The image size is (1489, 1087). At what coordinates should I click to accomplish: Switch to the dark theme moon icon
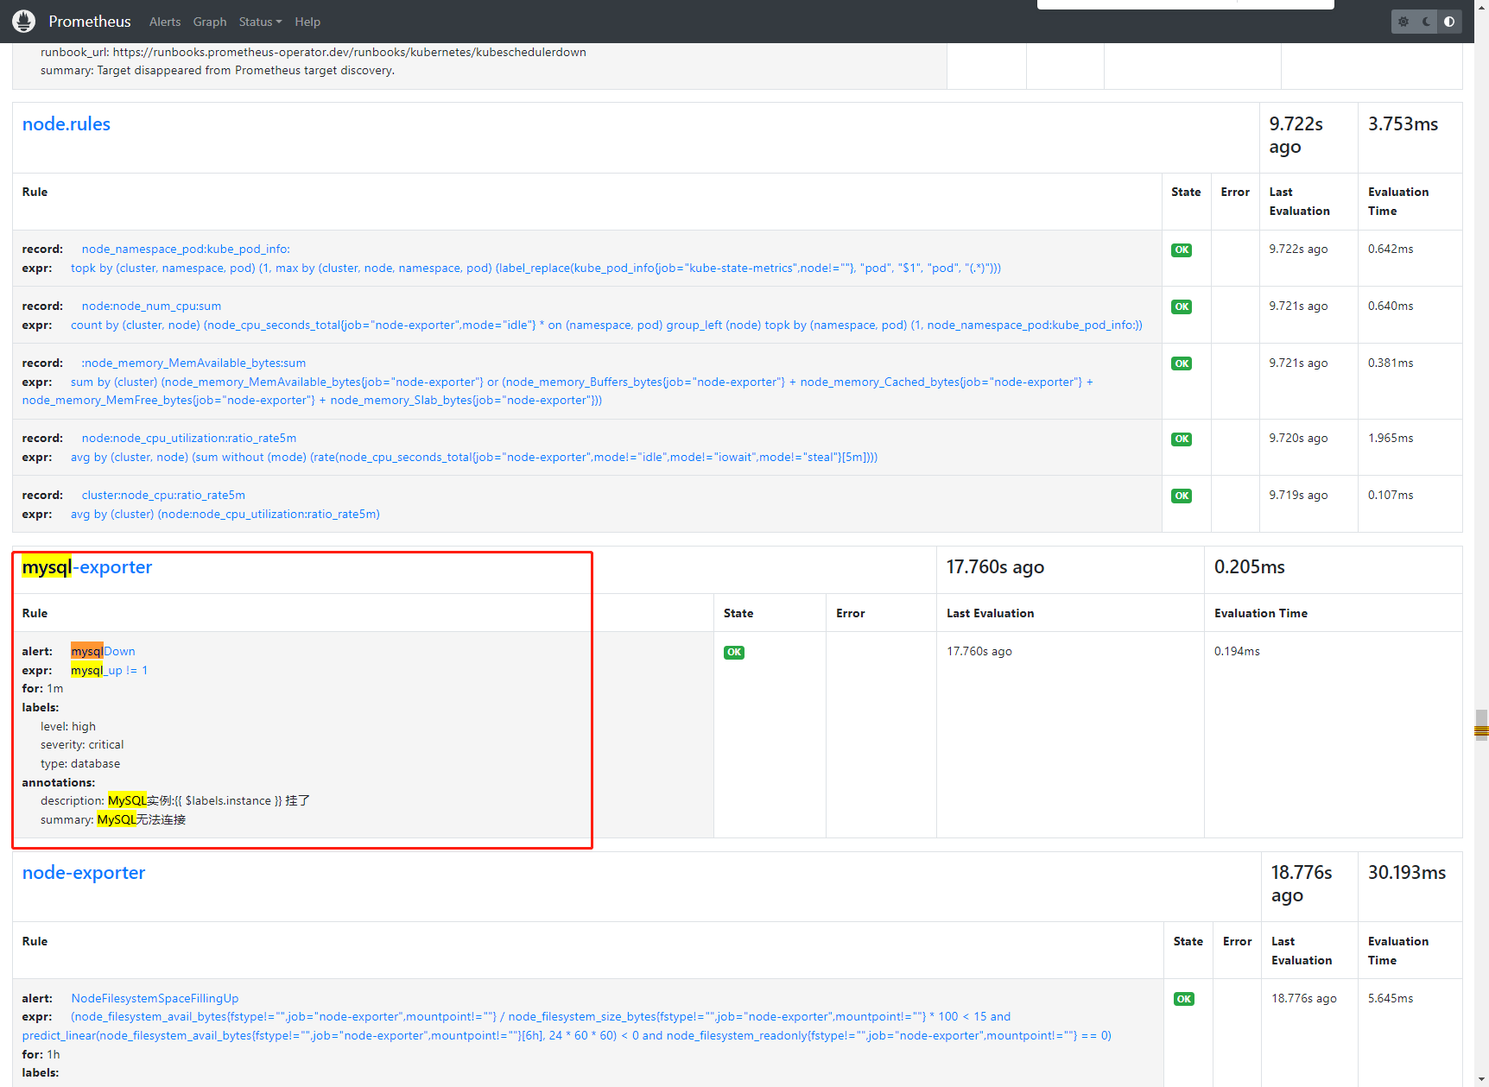pos(1426,22)
